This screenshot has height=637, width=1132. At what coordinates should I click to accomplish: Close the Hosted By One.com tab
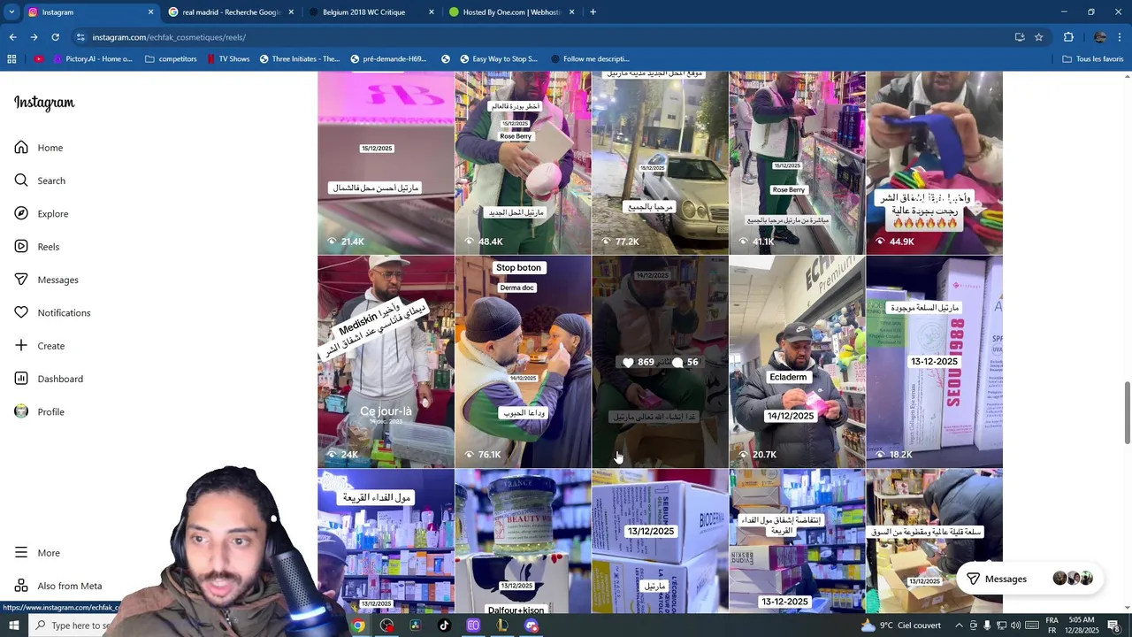click(572, 12)
